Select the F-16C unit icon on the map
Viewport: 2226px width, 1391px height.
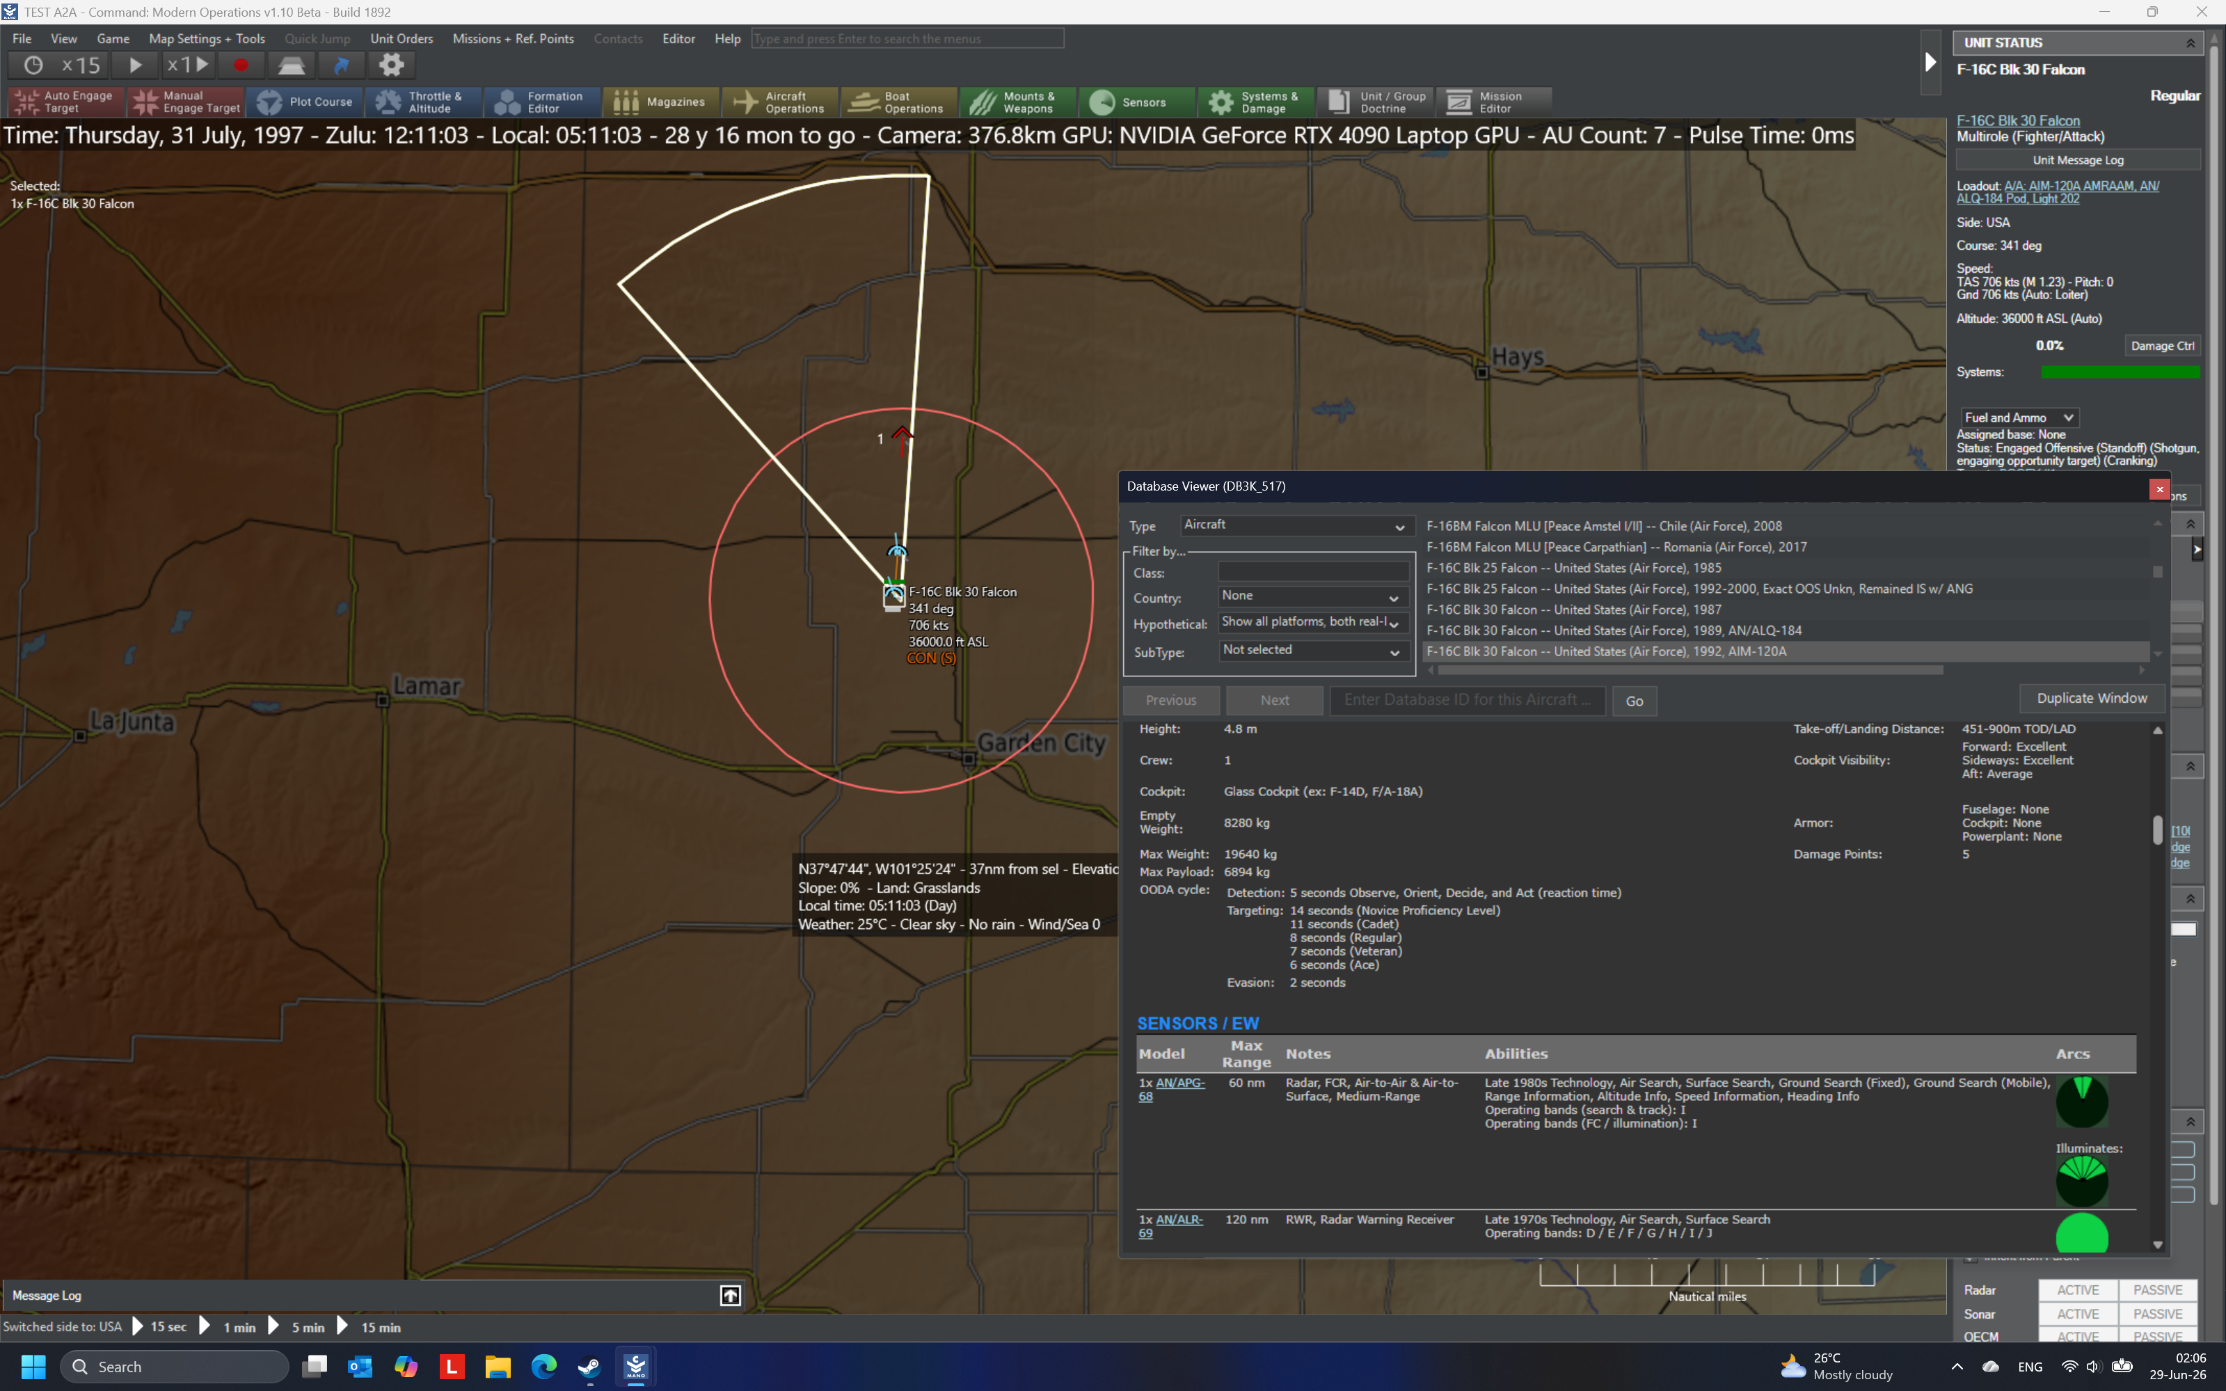click(893, 596)
